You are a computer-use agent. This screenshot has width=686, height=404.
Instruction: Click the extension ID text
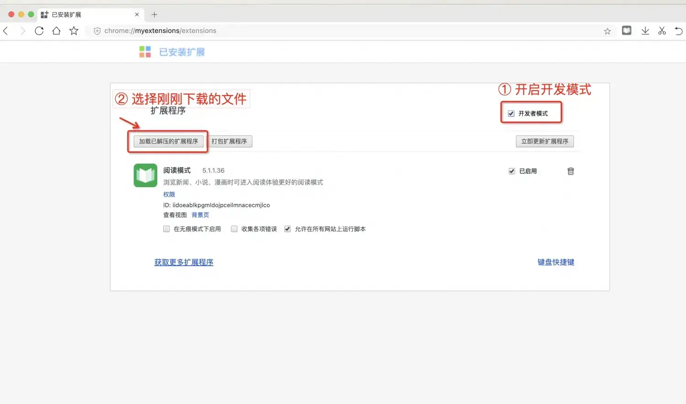(216, 205)
